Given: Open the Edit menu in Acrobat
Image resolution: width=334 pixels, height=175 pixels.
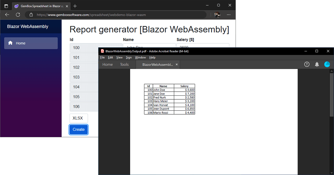Looking at the screenshot, I should [110, 57].
